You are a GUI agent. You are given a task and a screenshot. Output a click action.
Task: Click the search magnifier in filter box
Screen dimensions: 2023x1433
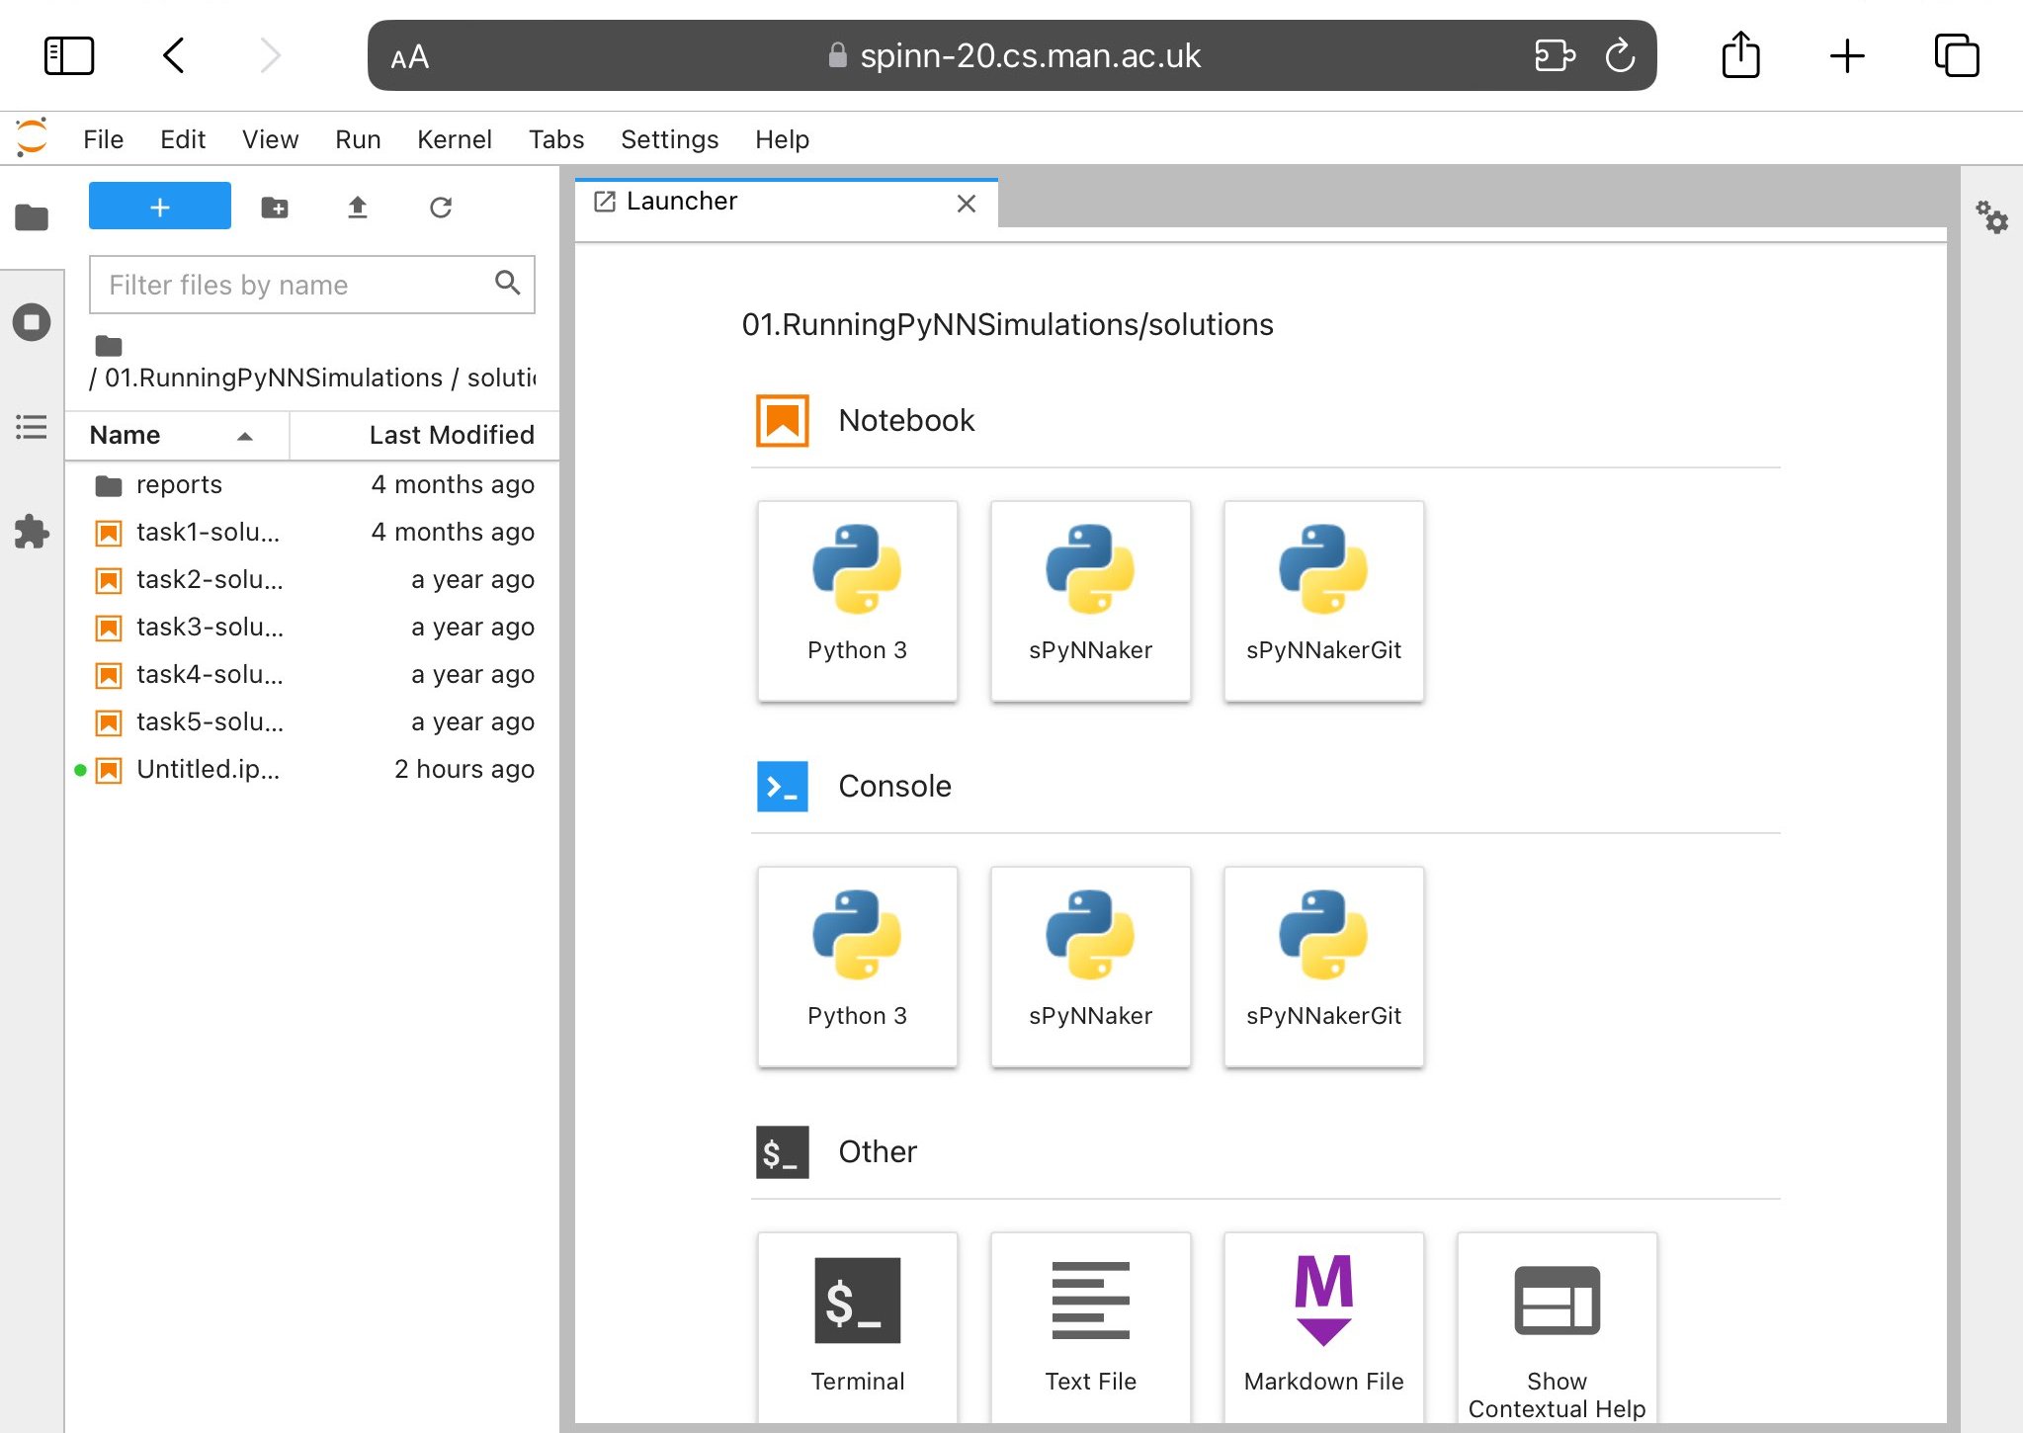[x=508, y=284]
